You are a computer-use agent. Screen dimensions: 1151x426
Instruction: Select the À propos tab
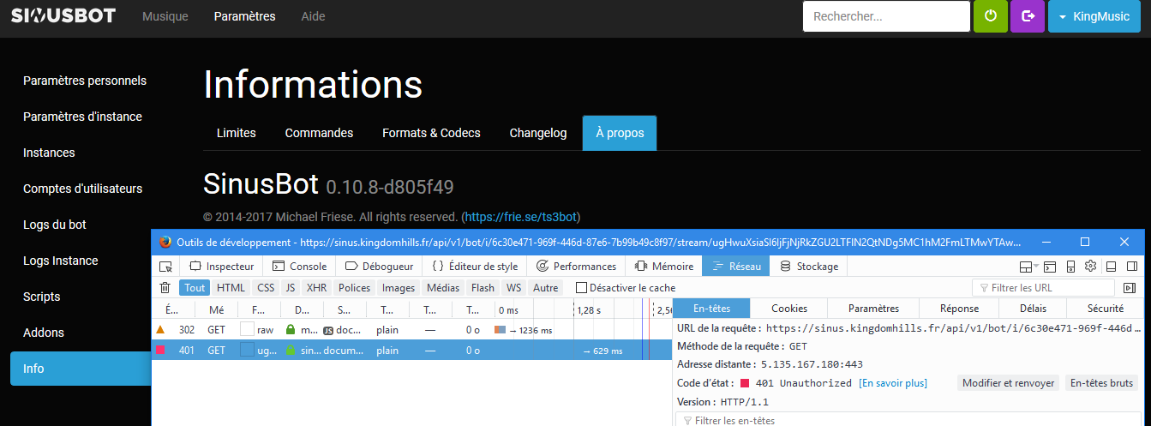point(620,133)
